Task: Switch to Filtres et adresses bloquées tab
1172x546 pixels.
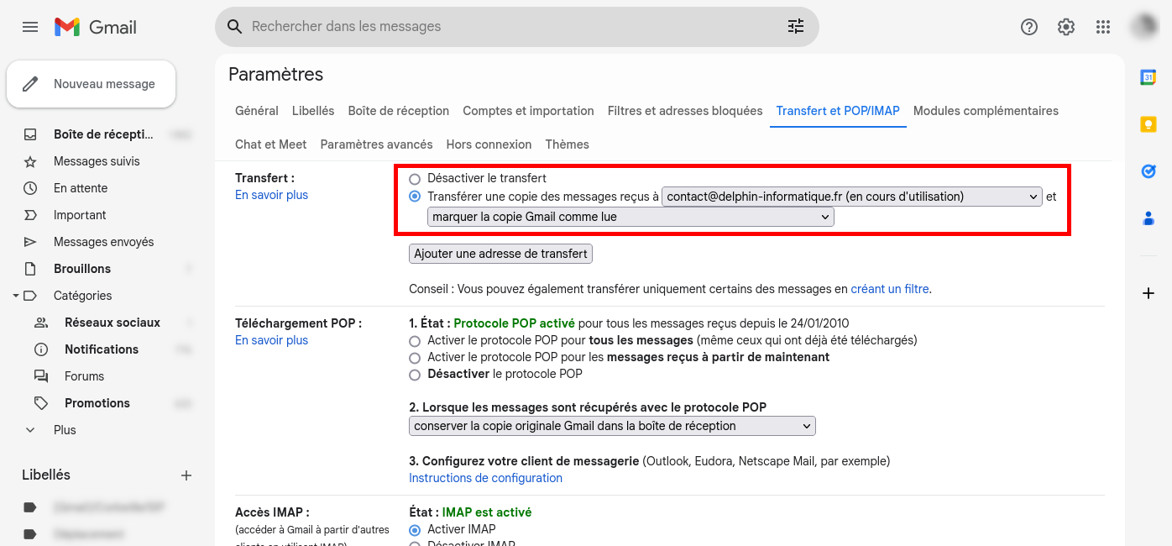Action: [685, 111]
